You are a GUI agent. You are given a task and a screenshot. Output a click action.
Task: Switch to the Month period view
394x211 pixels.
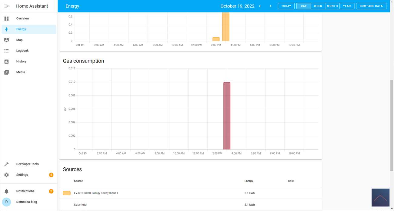(x=332, y=6)
